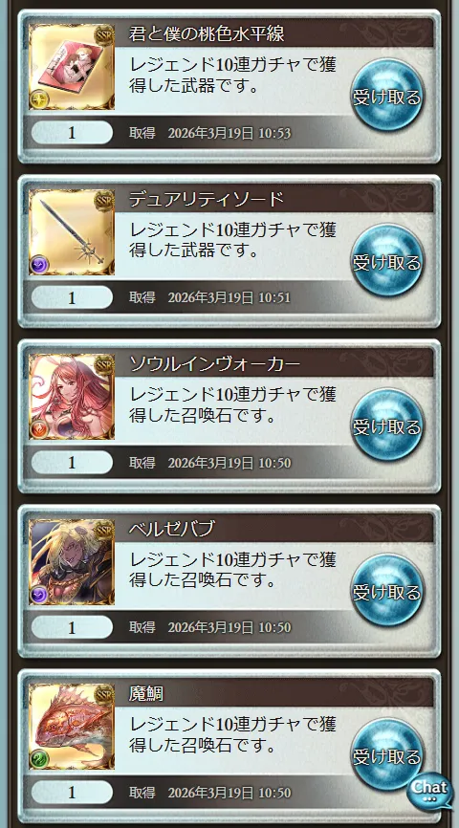
Task: Tap the ソウルインヴォーカー summon portrait
Action: pyautogui.click(x=72, y=396)
